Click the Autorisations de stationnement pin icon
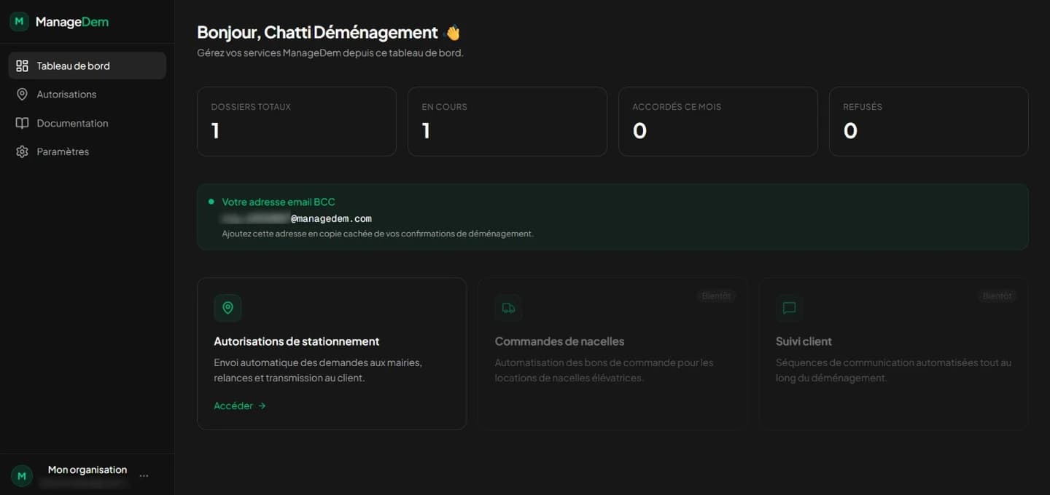1050x495 pixels. tap(227, 308)
